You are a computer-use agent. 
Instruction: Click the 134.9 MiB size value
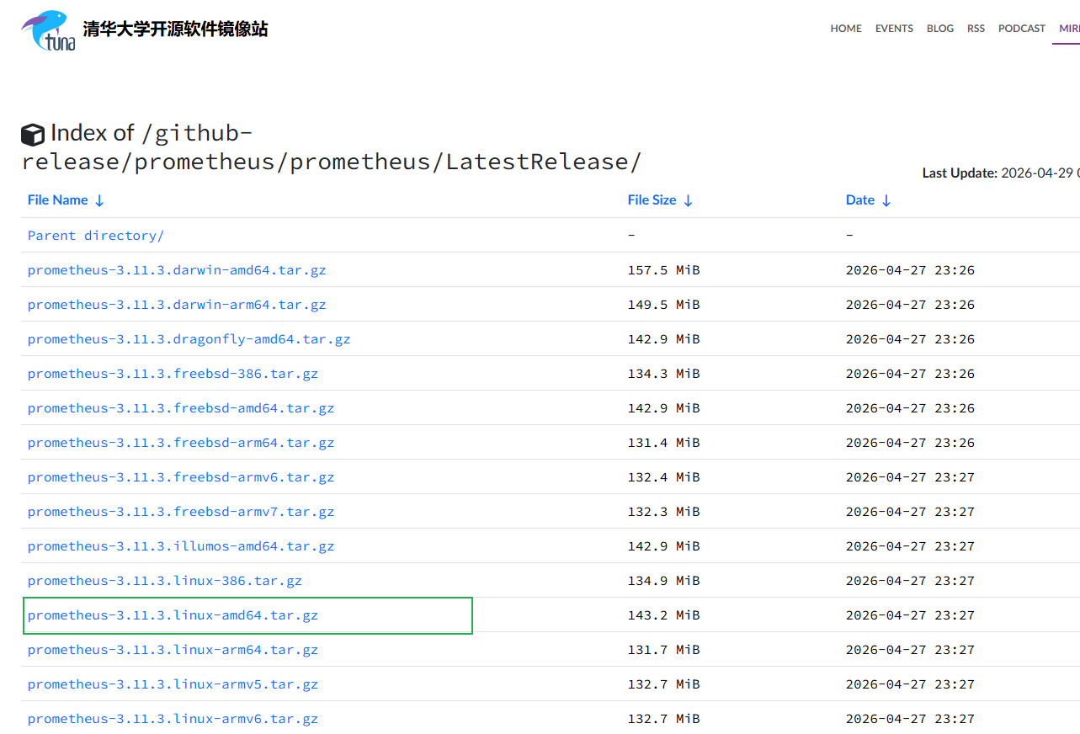coord(663,581)
